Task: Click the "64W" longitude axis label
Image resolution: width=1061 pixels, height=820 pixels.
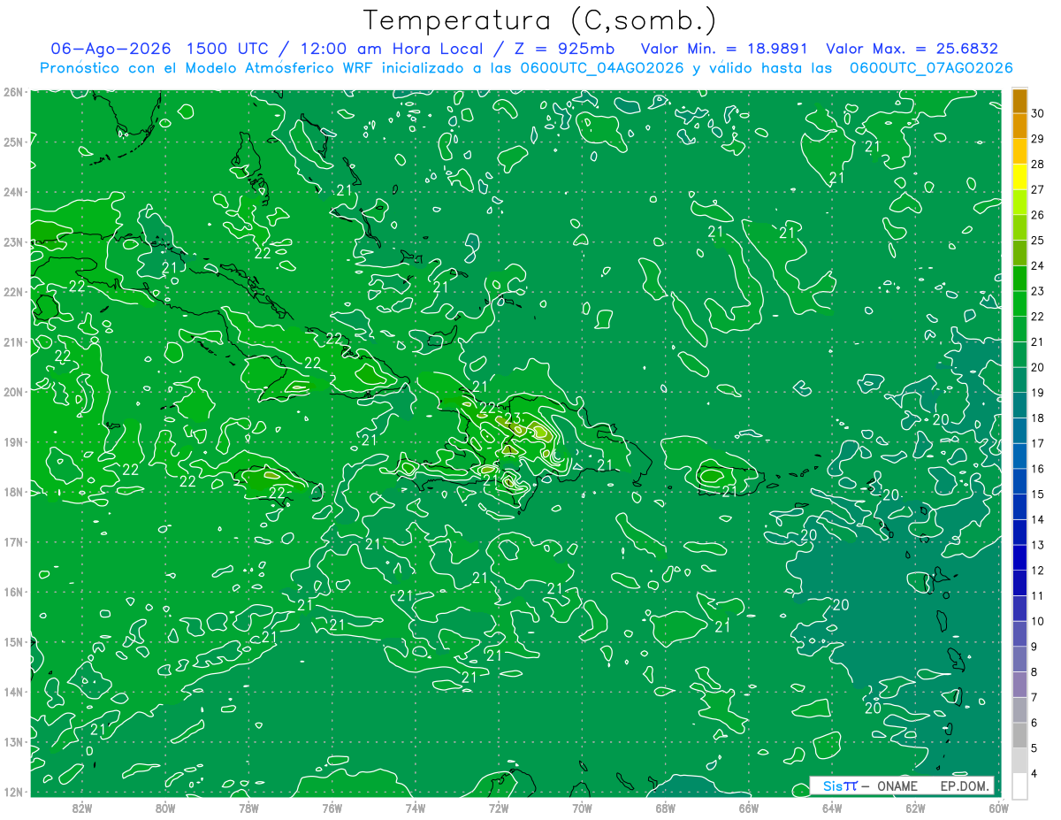Action: (x=832, y=807)
